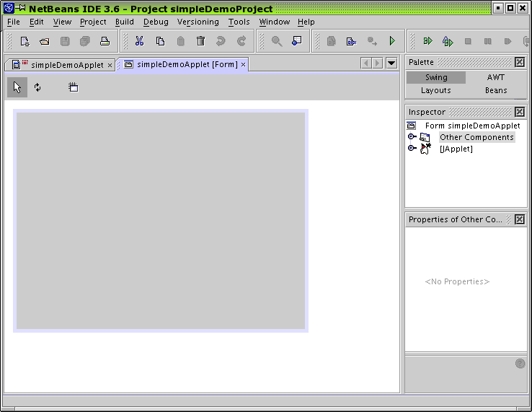The image size is (532, 412).
Task: Click the New file toolbar icon
Action: tap(25, 41)
